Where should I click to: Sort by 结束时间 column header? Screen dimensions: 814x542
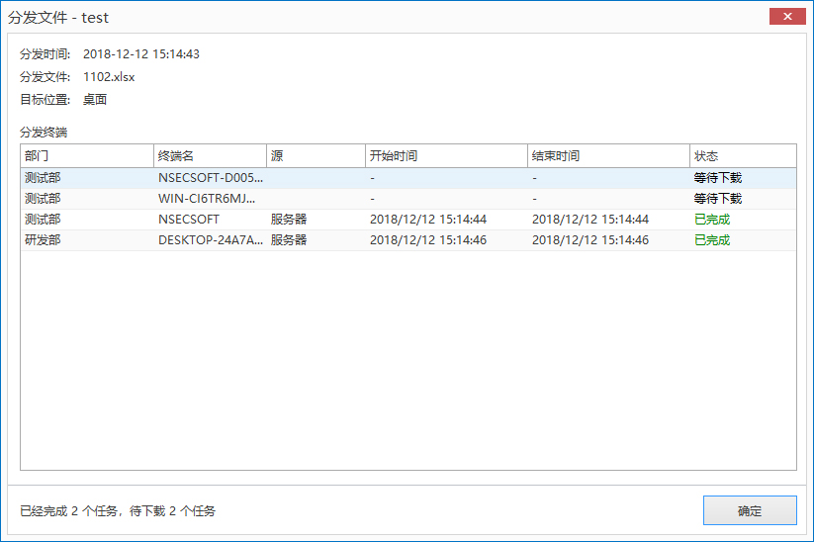(x=608, y=156)
